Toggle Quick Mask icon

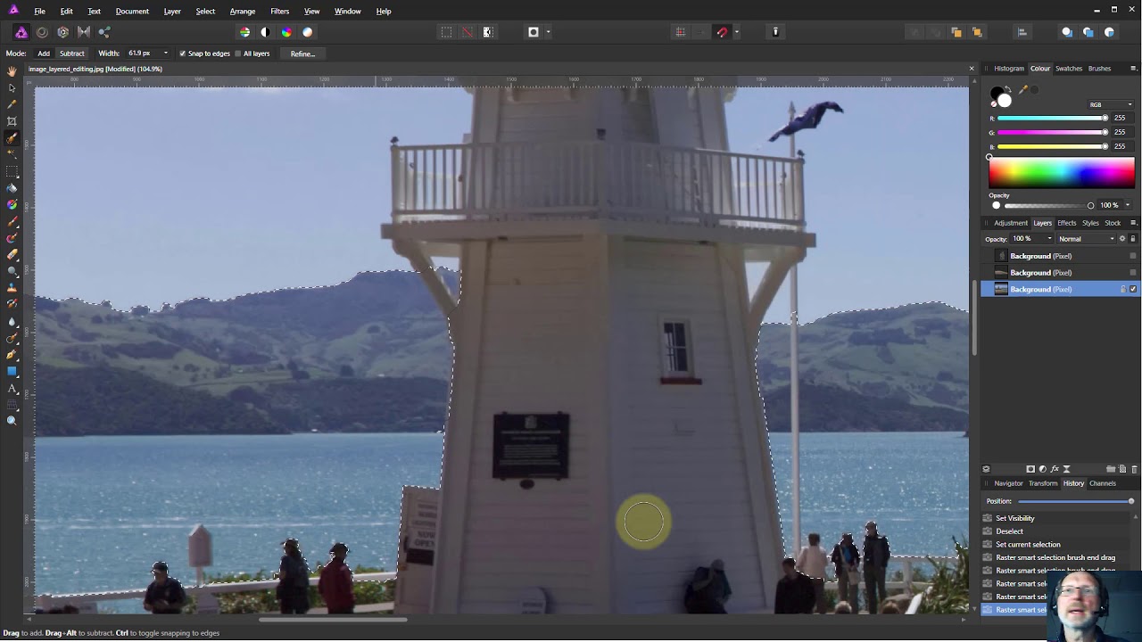534,32
